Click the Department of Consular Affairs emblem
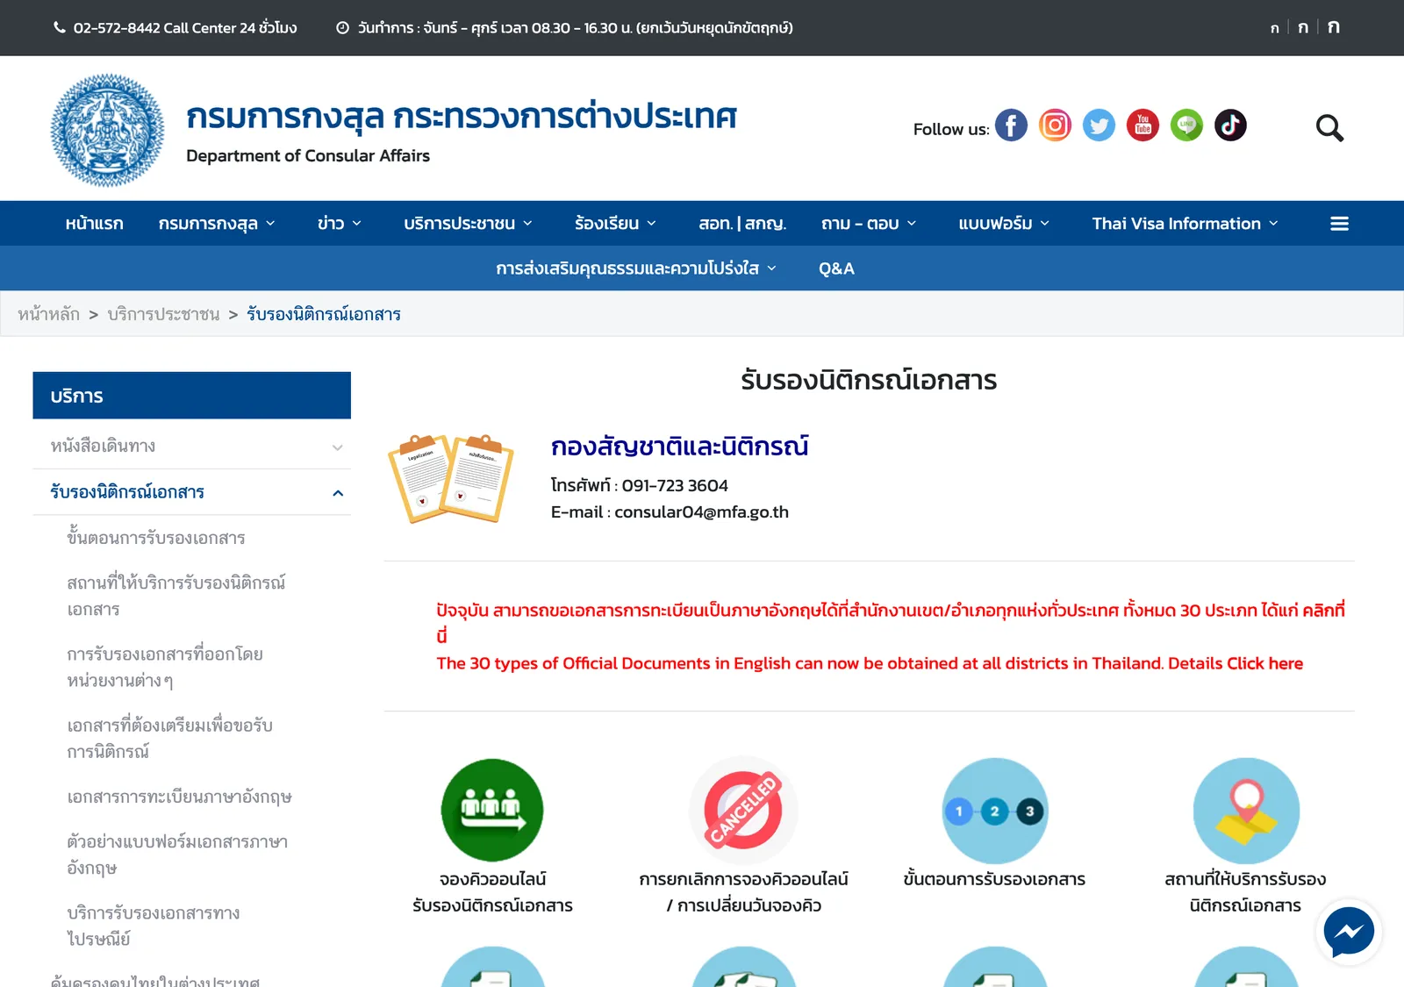The image size is (1404, 987). tap(107, 130)
